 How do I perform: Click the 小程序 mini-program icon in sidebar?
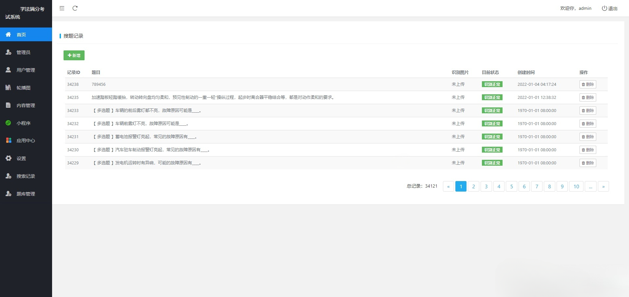click(x=9, y=123)
